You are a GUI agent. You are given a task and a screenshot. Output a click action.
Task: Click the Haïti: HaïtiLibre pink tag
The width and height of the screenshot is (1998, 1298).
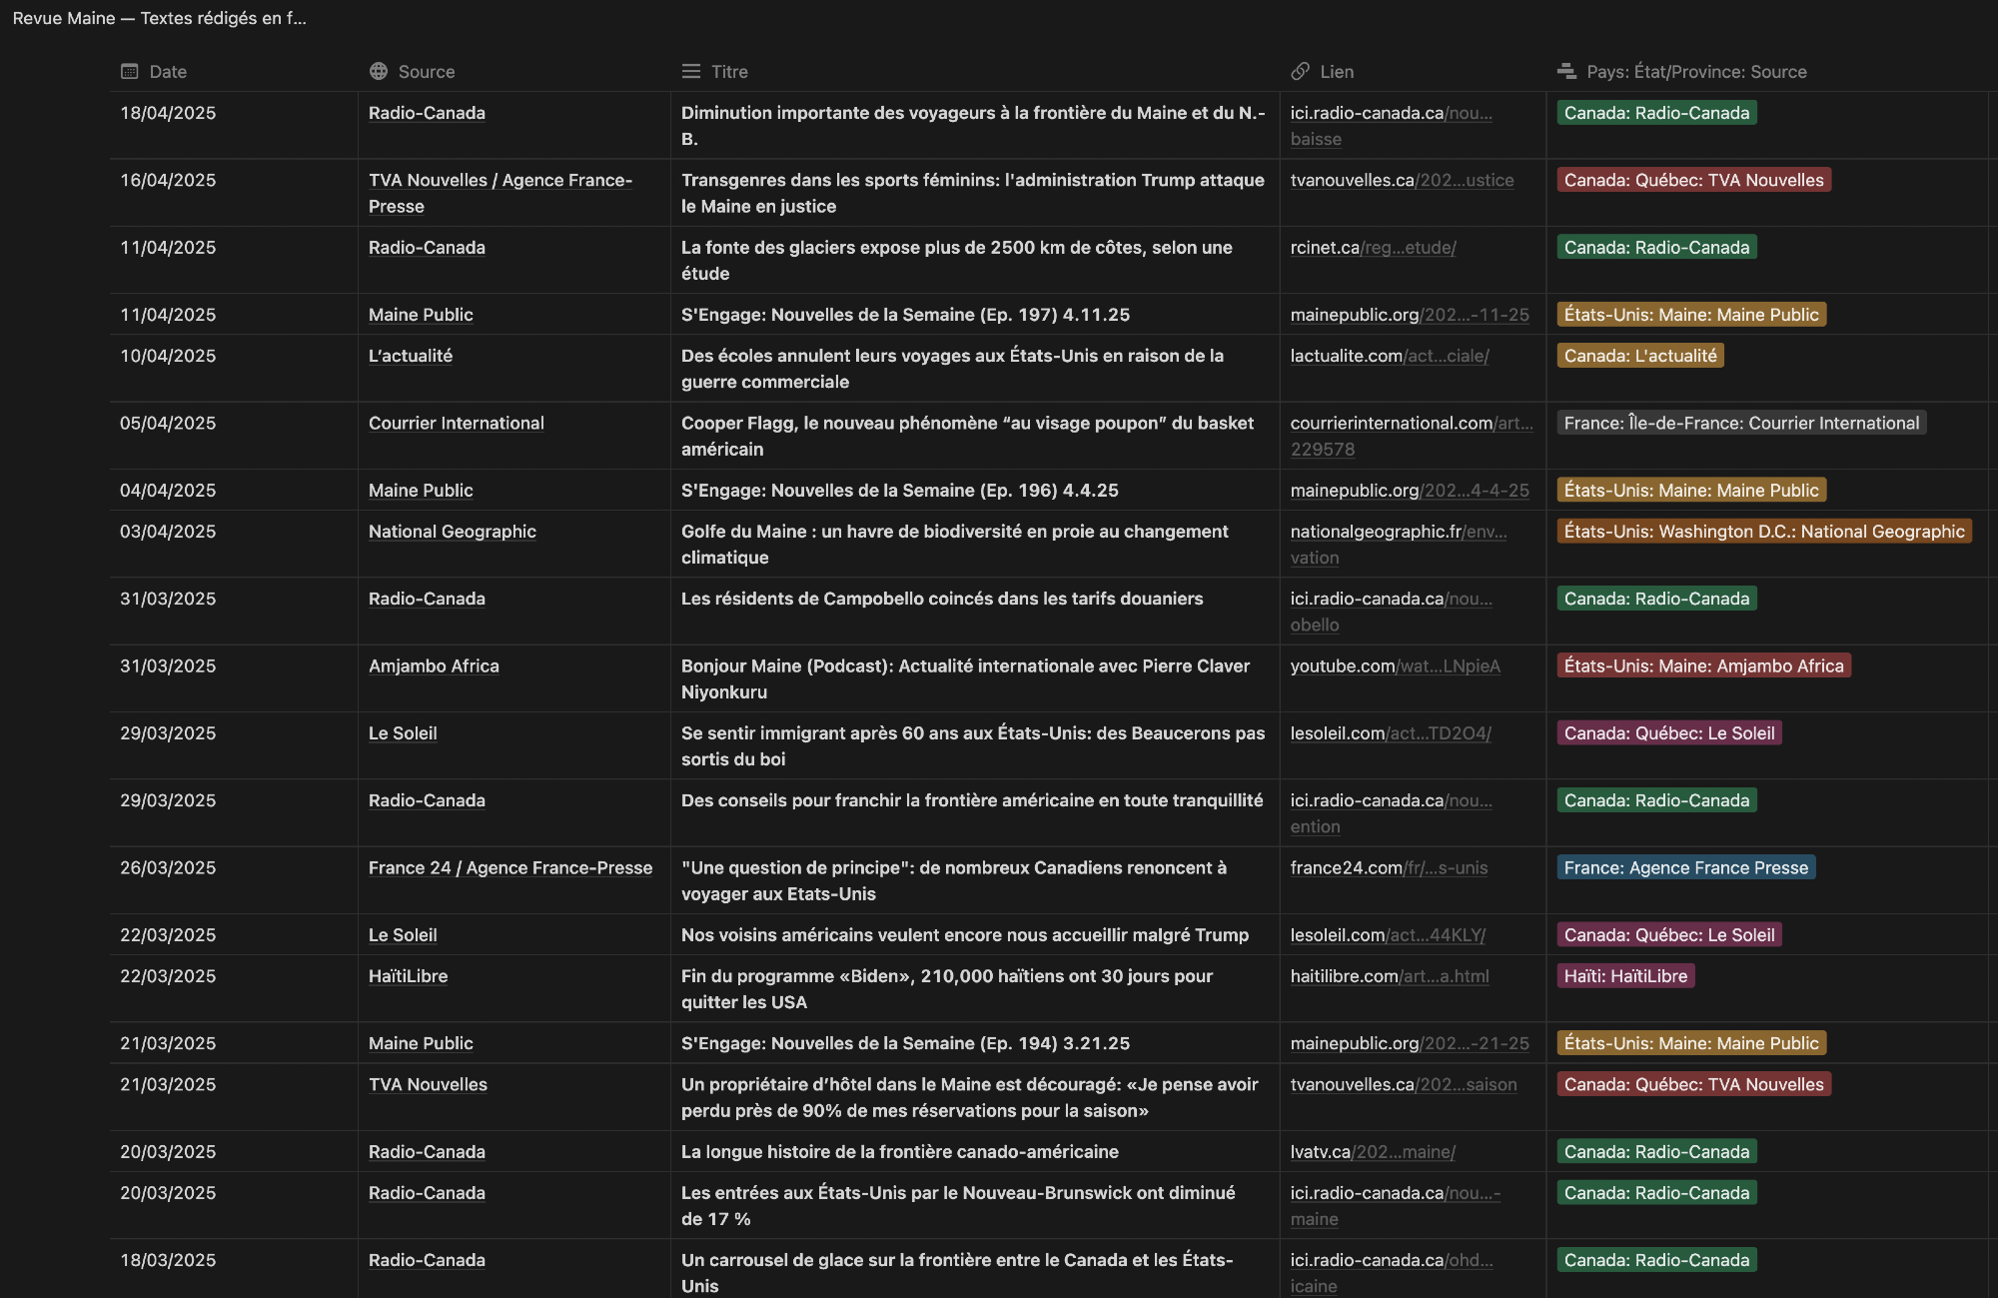click(1625, 975)
